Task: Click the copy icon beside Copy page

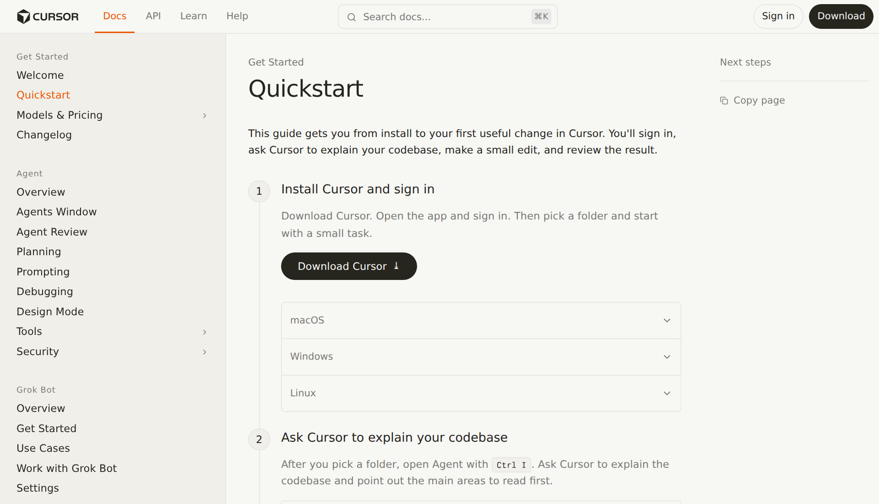Action: (724, 100)
